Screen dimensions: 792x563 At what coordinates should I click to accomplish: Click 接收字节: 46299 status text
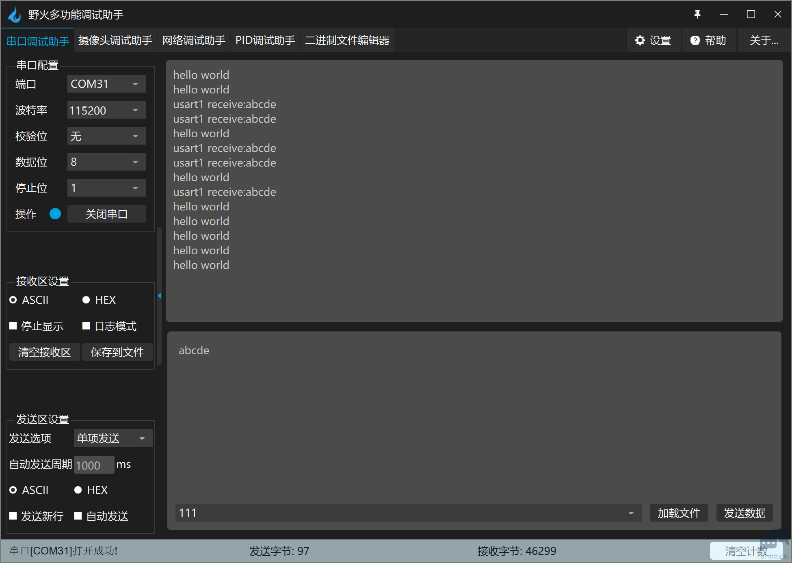pyautogui.click(x=517, y=551)
